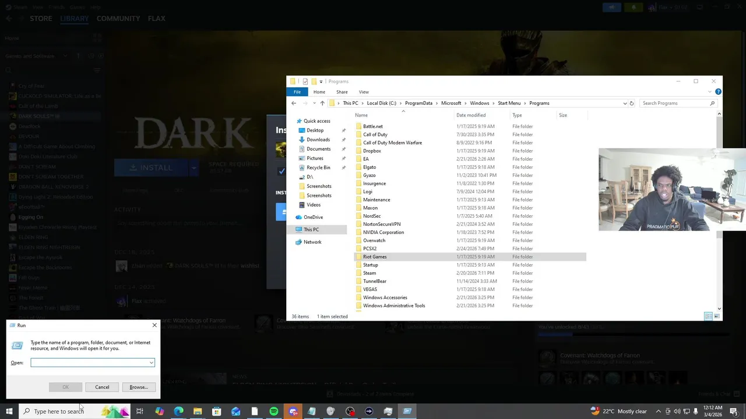This screenshot has width=746, height=419.
Task: Switch to Steam COMMUNITY tab
Action: pos(118,19)
